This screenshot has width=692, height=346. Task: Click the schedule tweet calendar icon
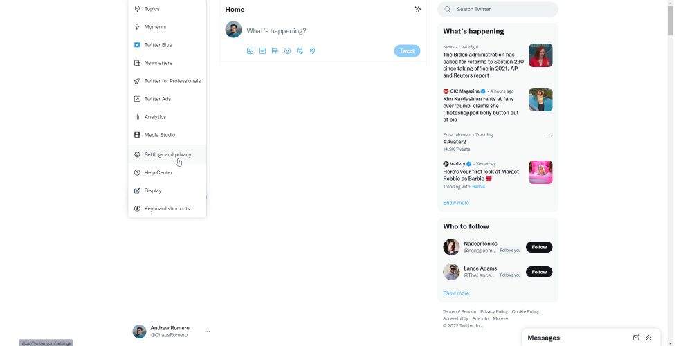[x=300, y=51]
